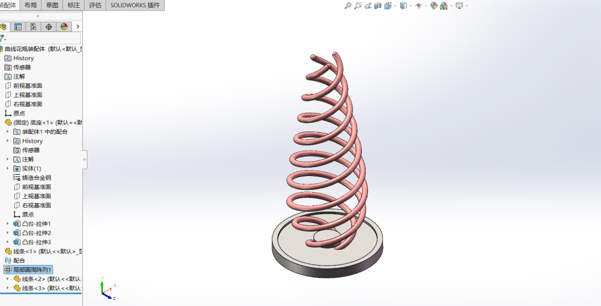
Task: Open the DimXpertManager crosshair tab
Action: [x=48, y=27]
